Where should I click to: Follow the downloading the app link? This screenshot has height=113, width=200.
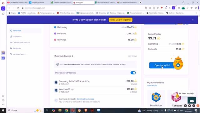[85, 99]
